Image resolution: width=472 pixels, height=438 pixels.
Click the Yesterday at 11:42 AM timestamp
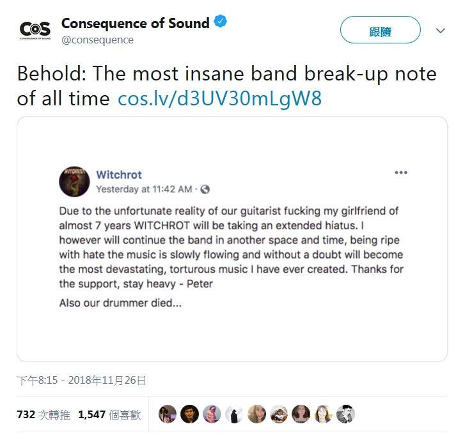(144, 189)
